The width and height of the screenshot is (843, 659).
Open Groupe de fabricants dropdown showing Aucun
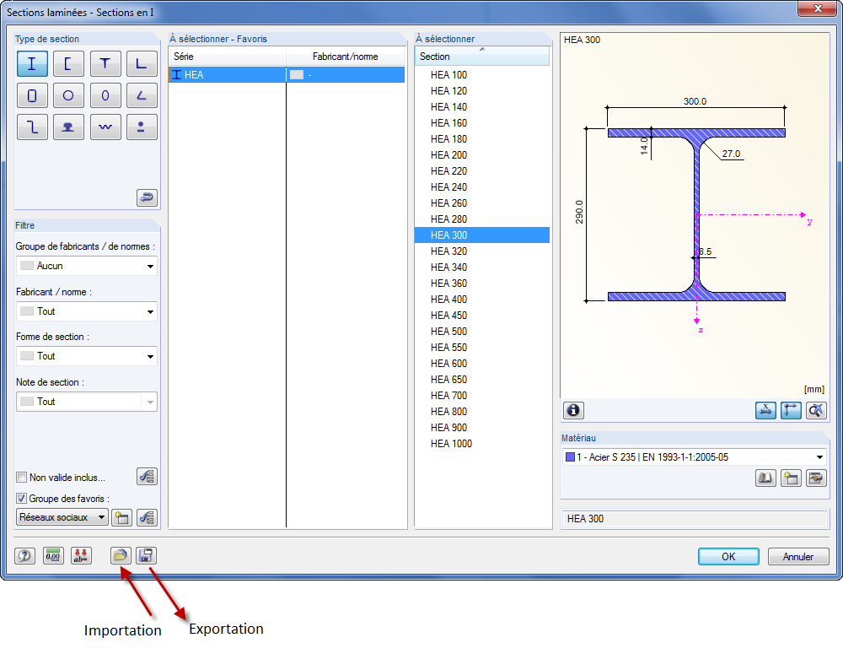point(87,266)
